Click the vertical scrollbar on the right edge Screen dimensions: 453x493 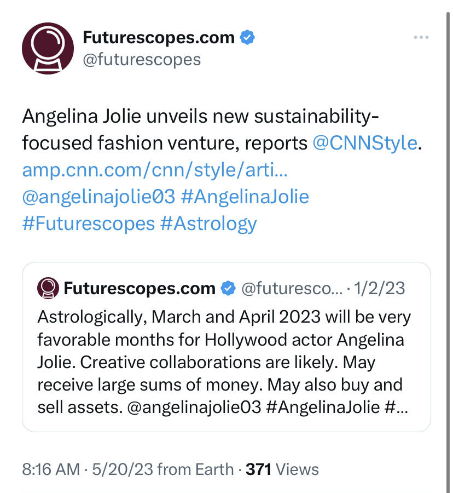448,251
